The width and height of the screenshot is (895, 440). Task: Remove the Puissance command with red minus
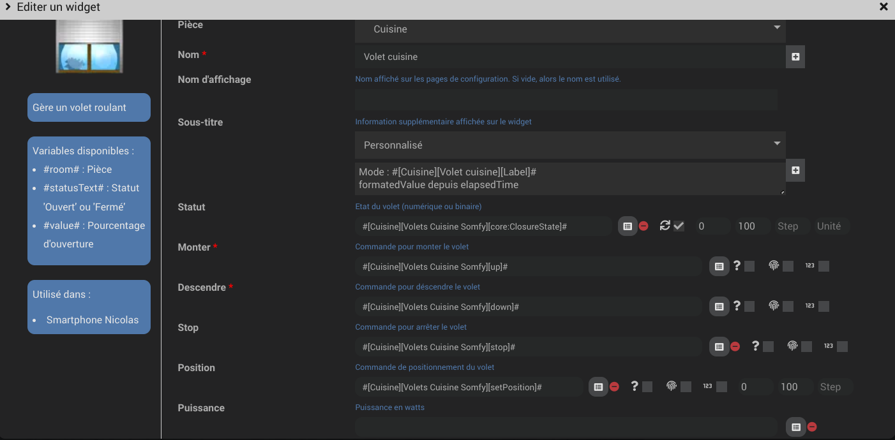point(812,427)
